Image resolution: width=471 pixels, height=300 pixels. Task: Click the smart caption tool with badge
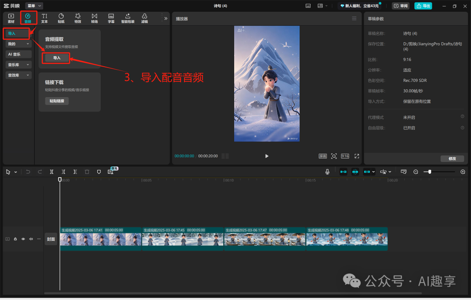pyautogui.click(x=110, y=172)
